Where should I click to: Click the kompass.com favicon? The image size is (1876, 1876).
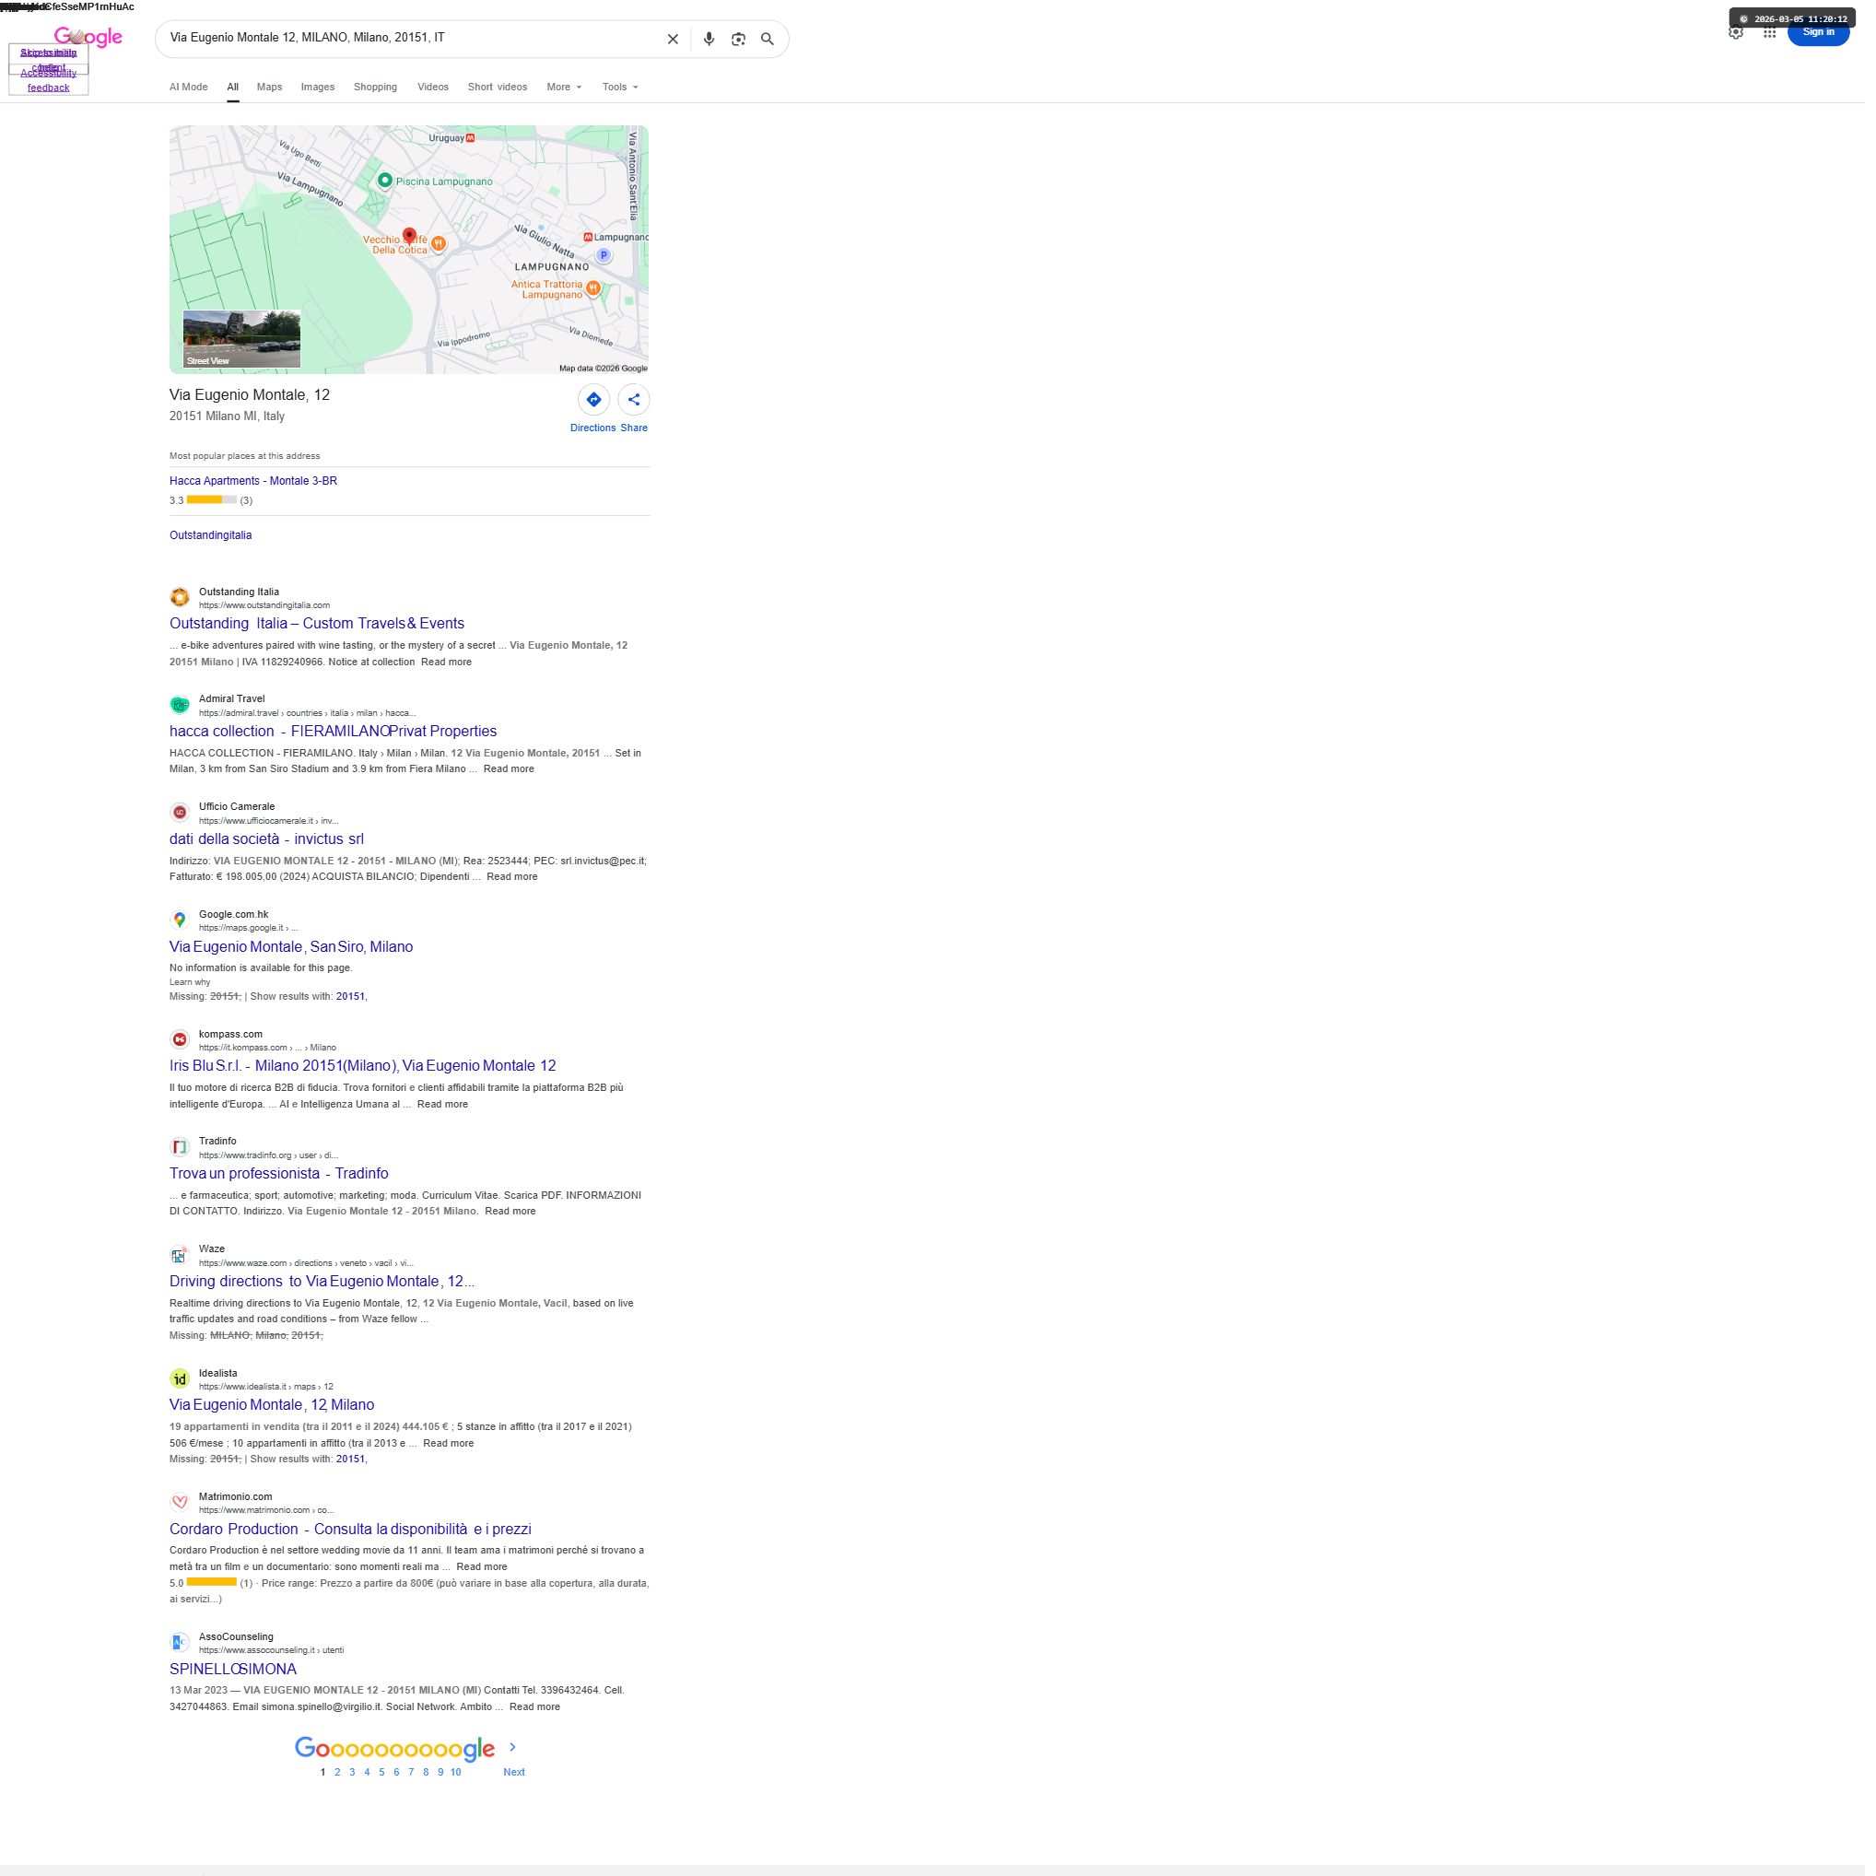pos(181,1046)
